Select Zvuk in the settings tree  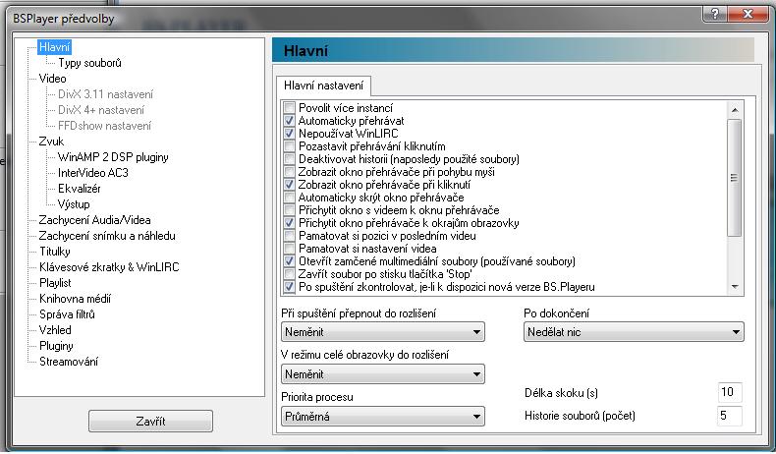point(51,142)
